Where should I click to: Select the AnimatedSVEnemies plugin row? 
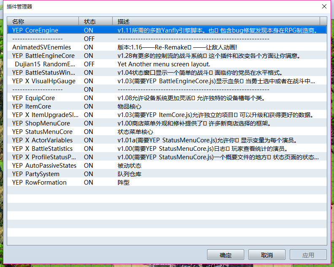[x=167, y=47]
